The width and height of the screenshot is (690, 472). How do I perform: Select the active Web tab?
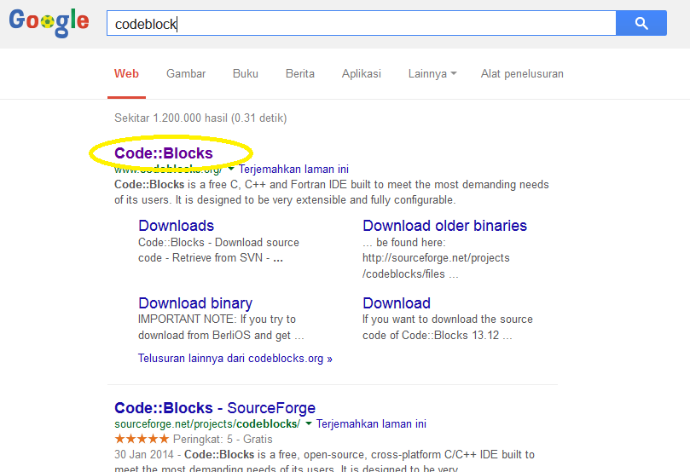[x=126, y=74]
